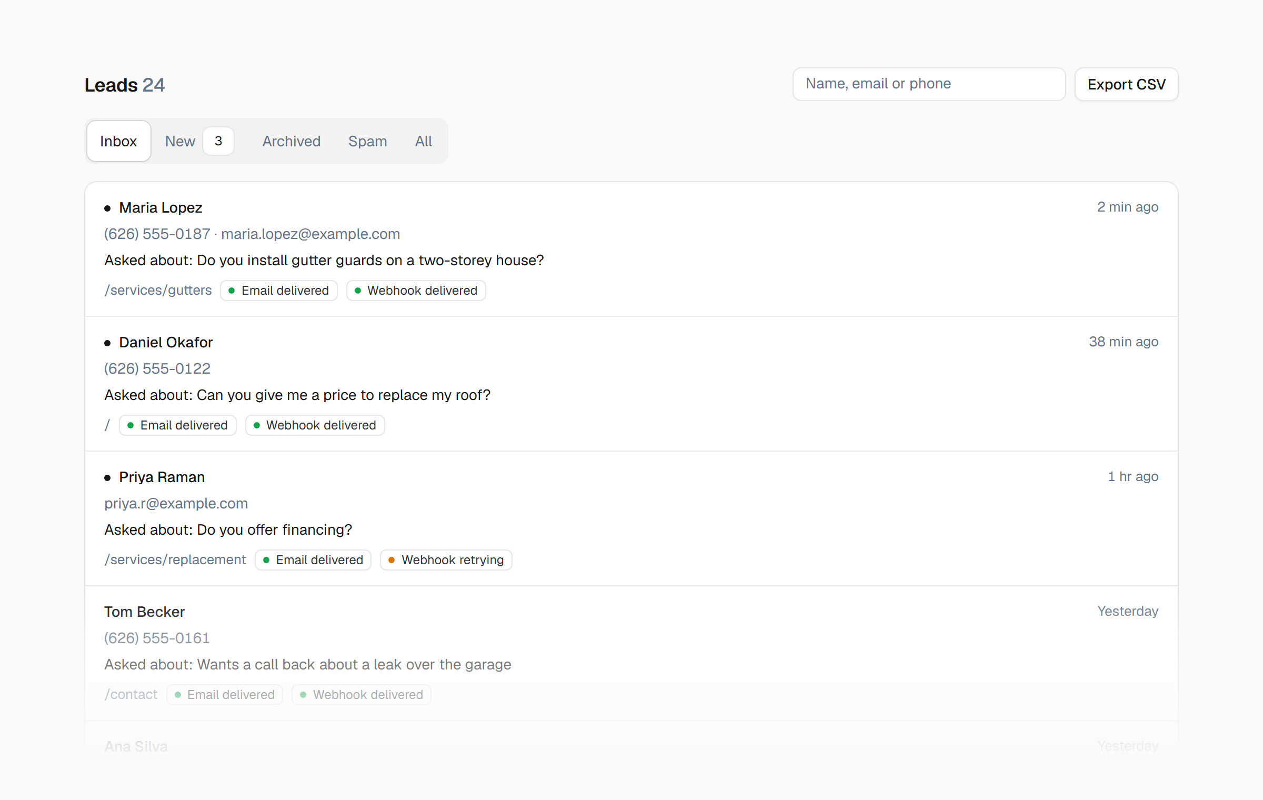
Task: Click the Leads 24 heading
Action: tap(125, 85)
